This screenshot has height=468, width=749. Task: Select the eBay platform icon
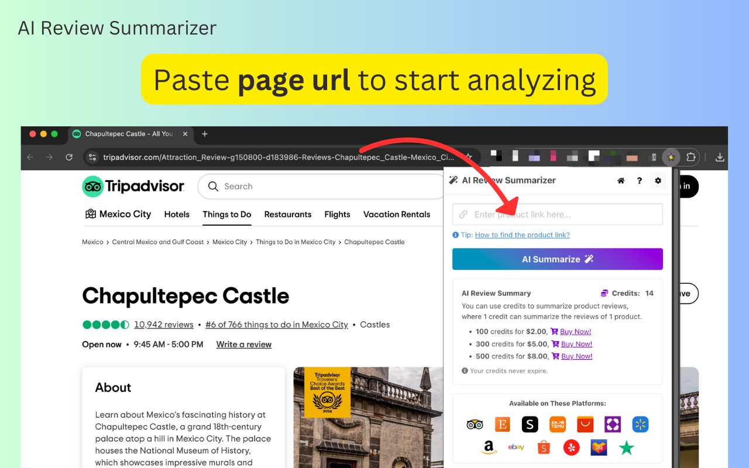(x=516, y=448)
